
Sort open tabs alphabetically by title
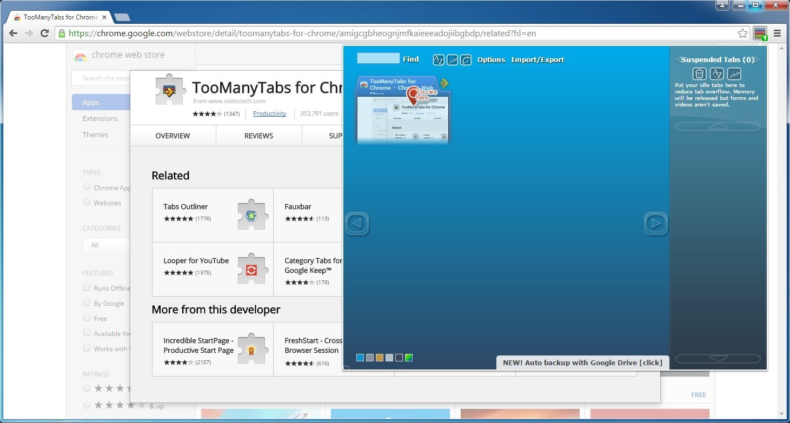[x=439, y=60]
